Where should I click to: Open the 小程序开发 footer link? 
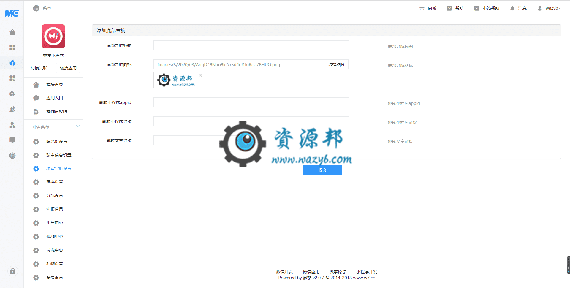367,272
